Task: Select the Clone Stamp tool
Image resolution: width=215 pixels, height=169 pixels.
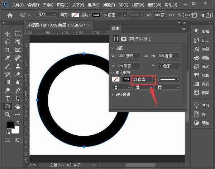Action: point(18,66)
